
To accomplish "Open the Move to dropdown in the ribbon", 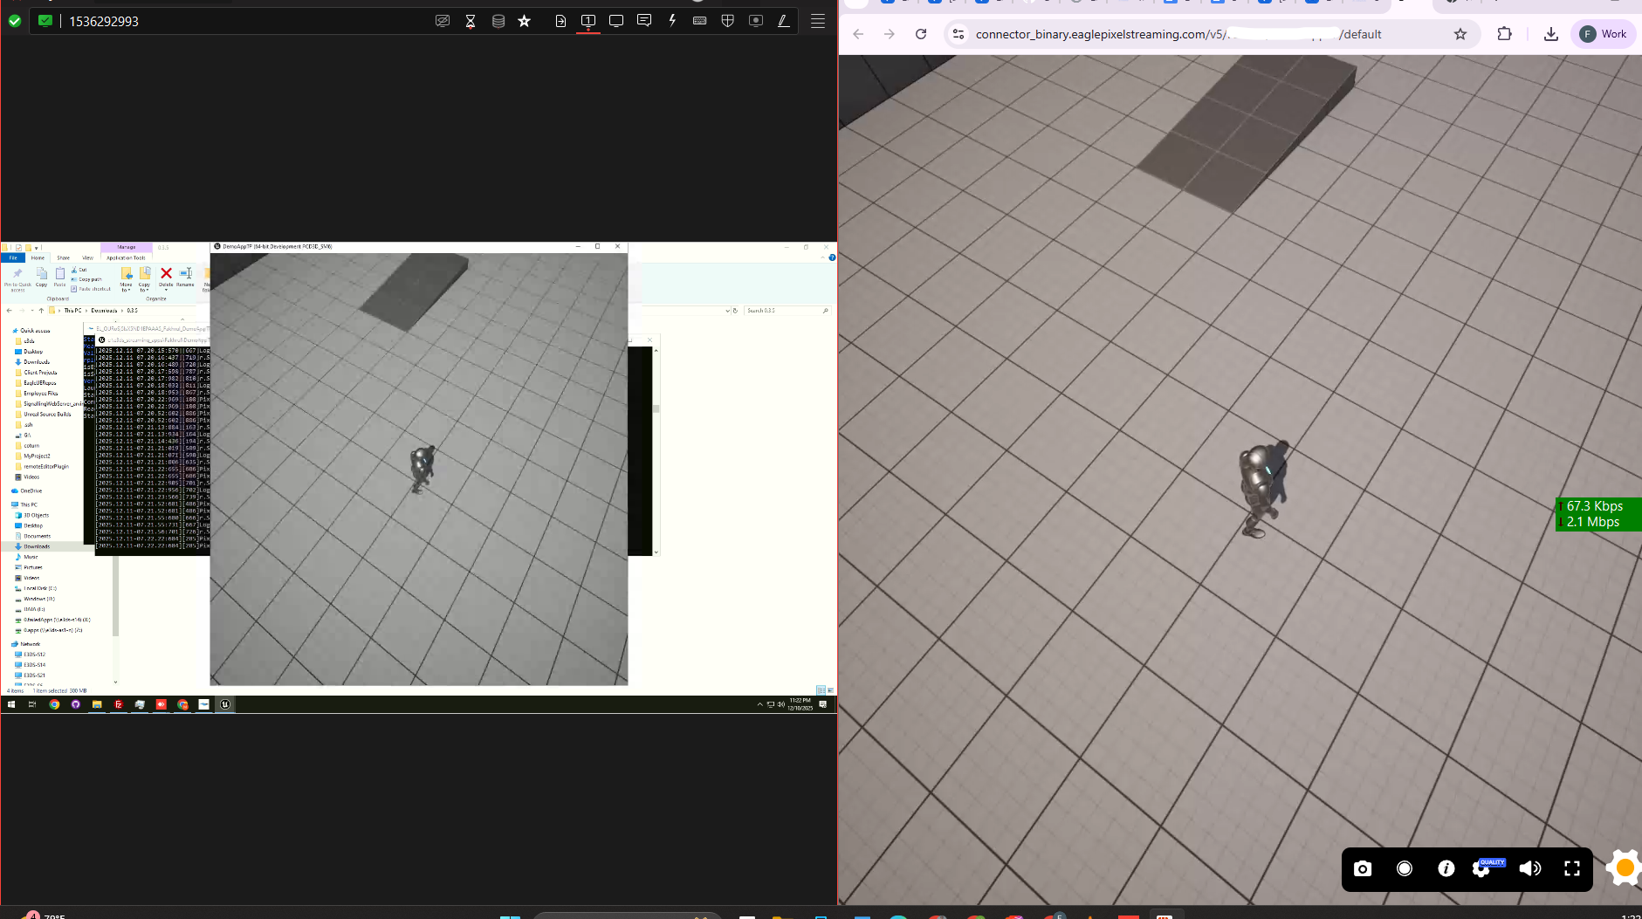I will [x=126, y=279].
